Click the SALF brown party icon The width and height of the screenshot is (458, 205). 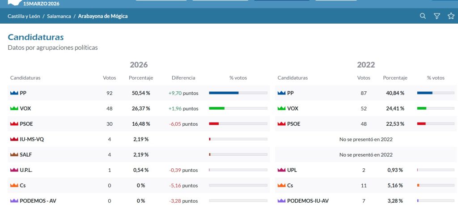(14, 155)
